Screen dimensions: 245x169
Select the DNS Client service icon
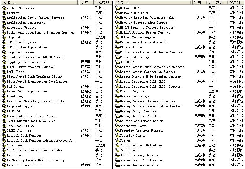[x=4, y=86]
